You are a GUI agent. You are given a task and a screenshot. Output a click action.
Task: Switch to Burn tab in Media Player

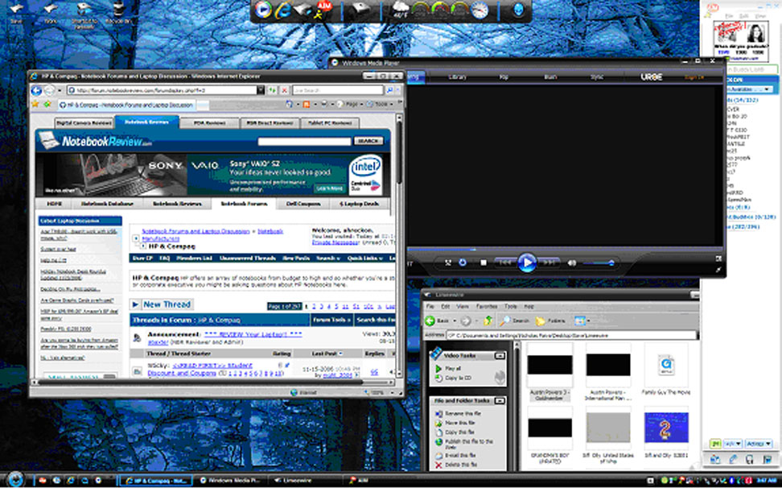550,77
